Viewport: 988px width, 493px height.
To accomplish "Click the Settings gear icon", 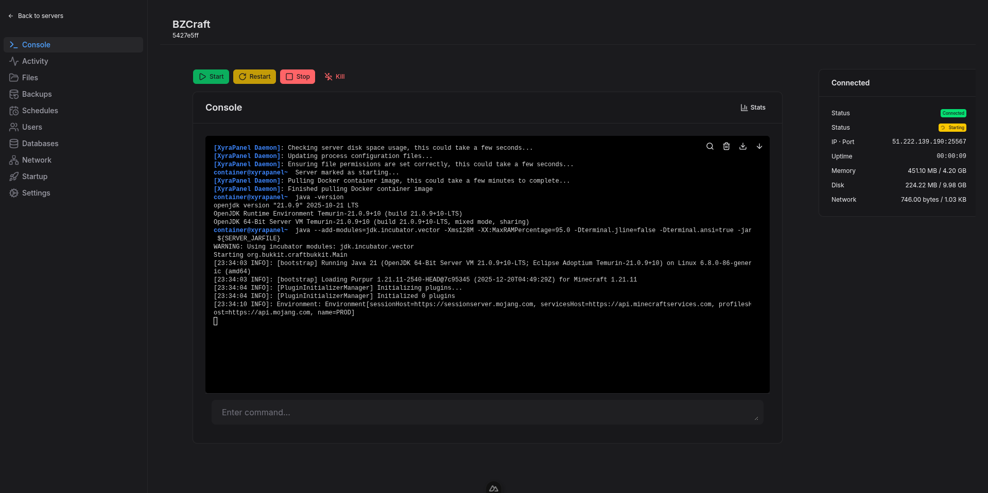I will 13,192.
